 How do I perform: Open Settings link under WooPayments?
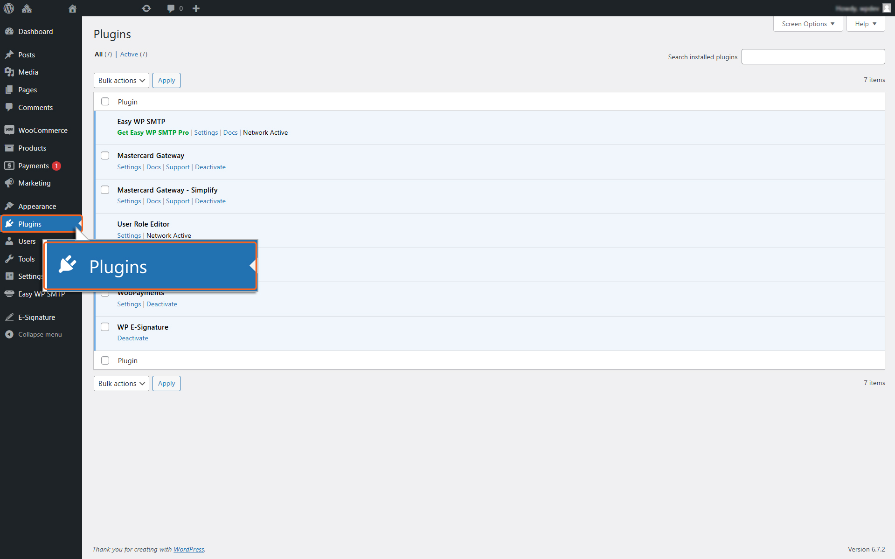point(129,304)
